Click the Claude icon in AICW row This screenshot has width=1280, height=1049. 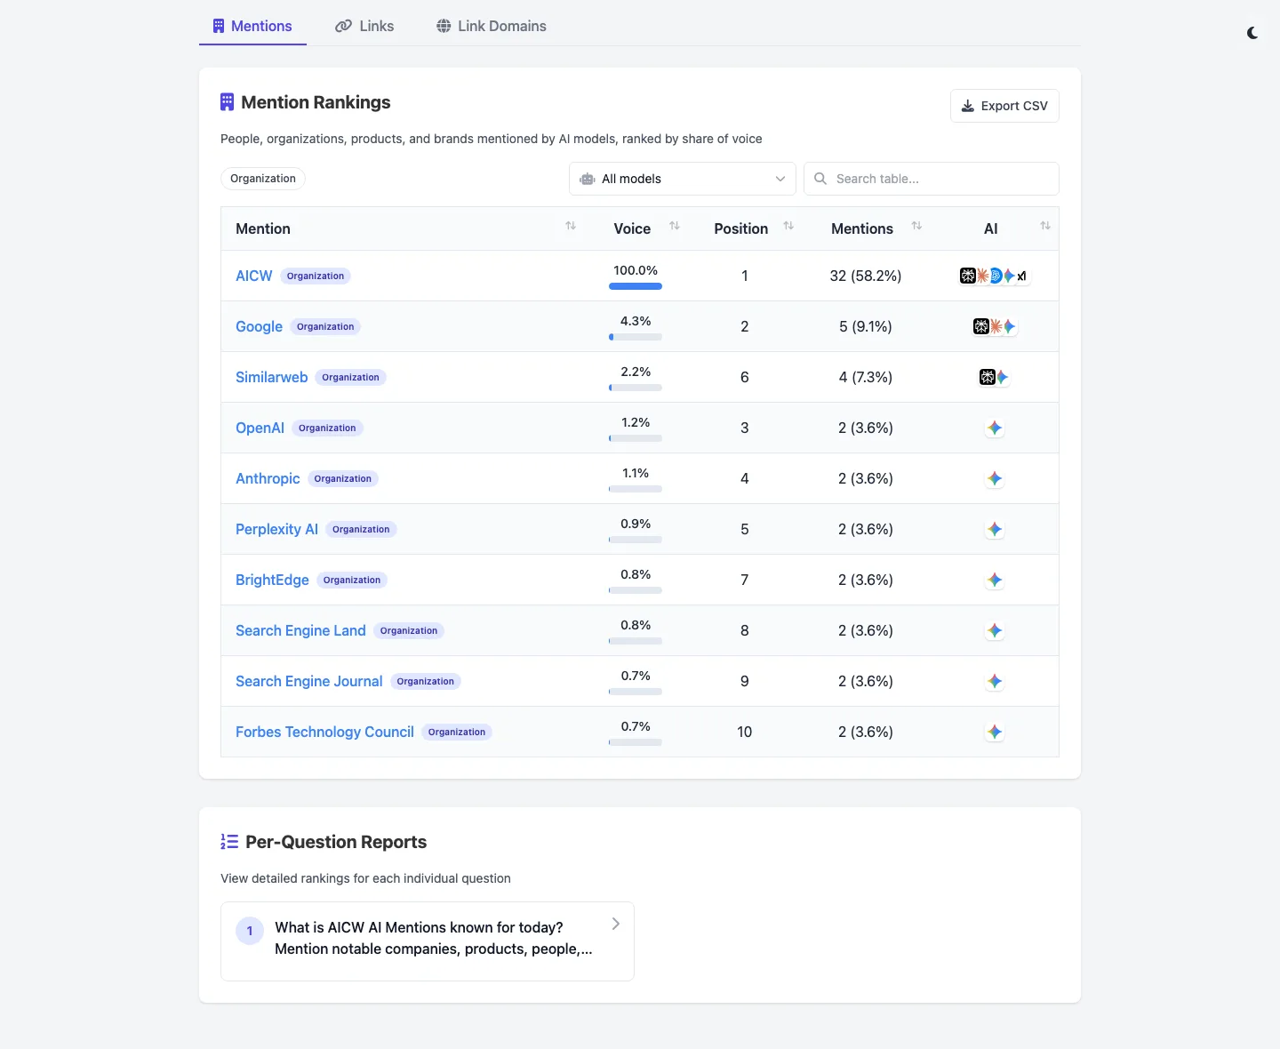(x=982, y=276)
